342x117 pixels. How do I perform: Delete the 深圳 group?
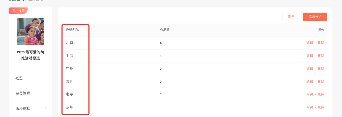tap(321, 82)
